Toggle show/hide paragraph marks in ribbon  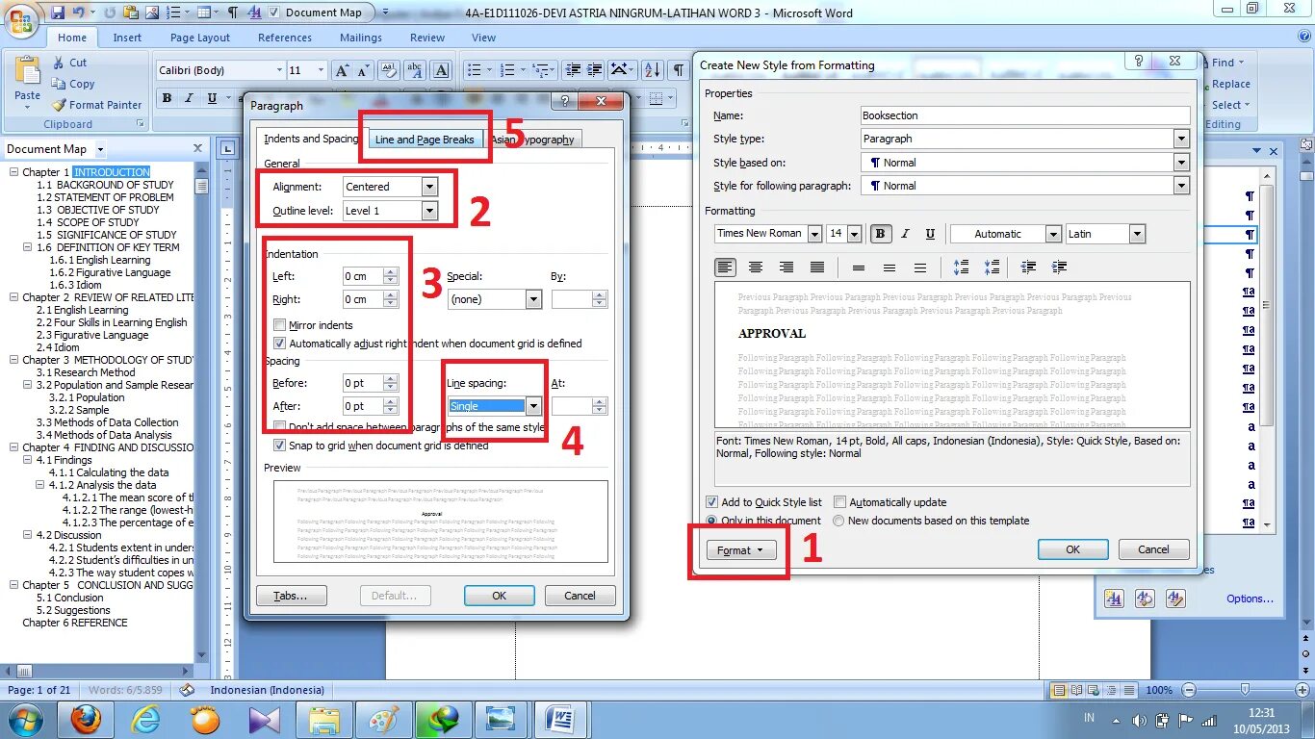(x=678, y=70)
